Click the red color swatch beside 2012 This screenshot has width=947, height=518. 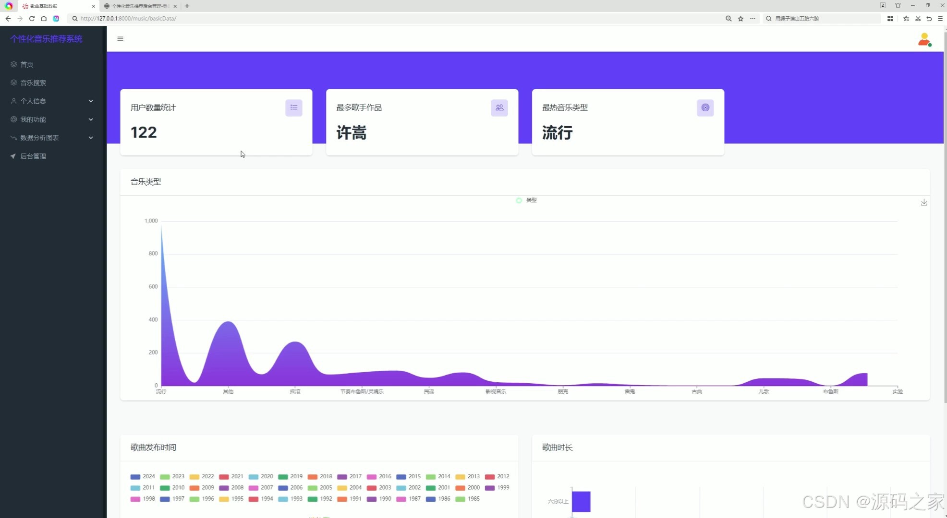click(x=489, y=477)
